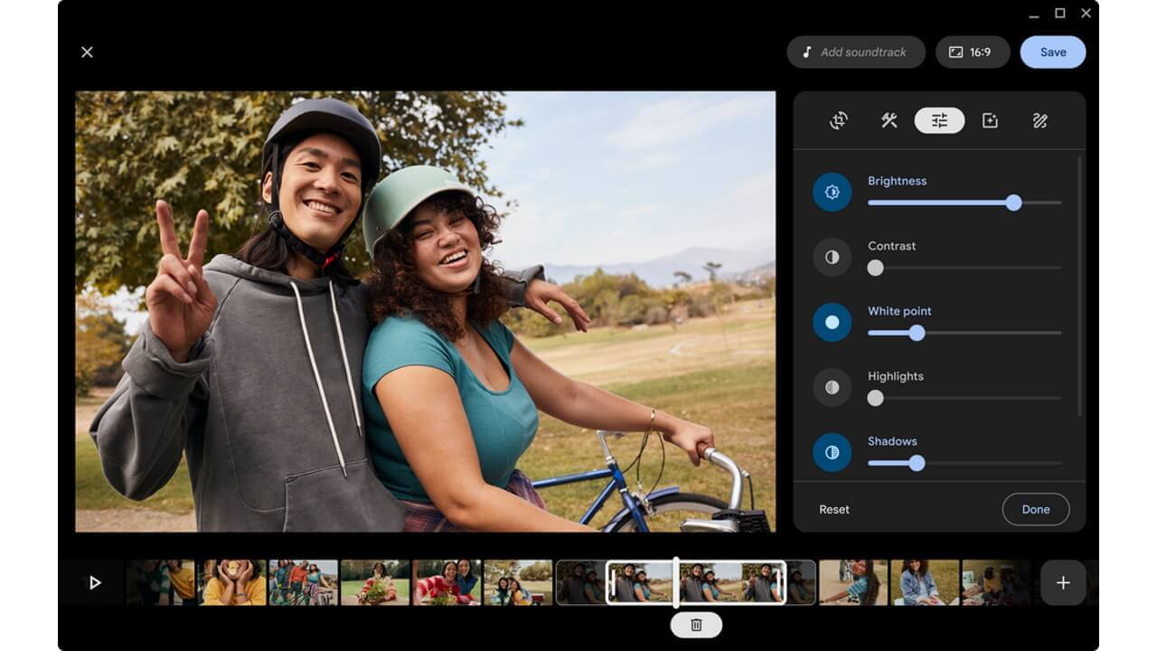Click the Save button
Image resolution: width=1157 pixels, height=651 pixels.
1052,52
